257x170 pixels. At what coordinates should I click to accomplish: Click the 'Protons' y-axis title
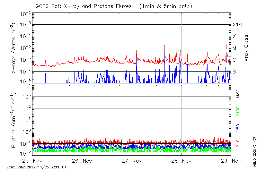(x=14, y=120)
